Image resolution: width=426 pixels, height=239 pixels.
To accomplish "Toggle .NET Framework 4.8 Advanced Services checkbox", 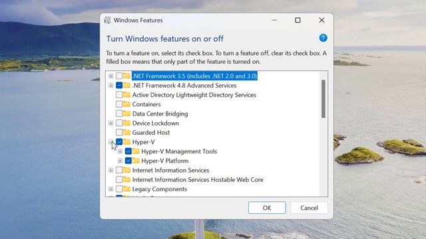I will (x=119, y=86).
